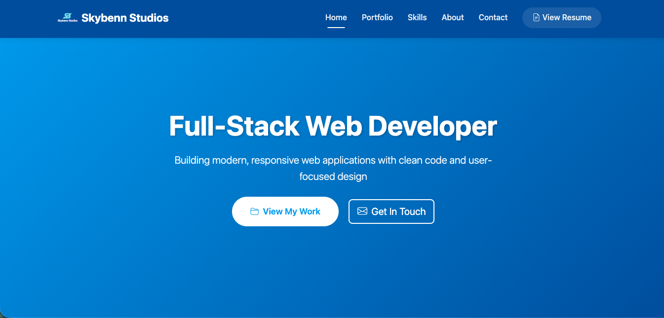Open the Portfolio section from the navbar

377,17
